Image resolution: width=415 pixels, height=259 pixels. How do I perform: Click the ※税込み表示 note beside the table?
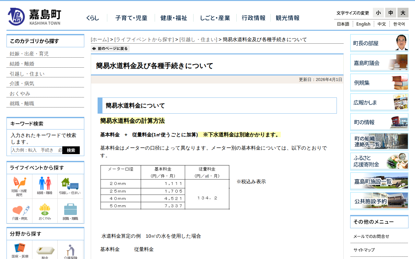(x=251, y=182)
